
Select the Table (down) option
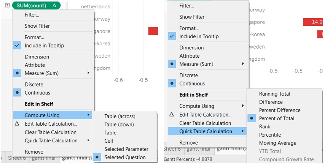click(x=119, y=125)
